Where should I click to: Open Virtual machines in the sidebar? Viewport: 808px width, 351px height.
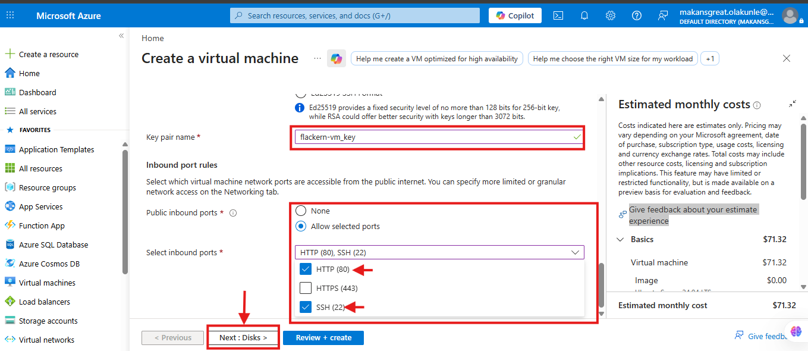coord(47,283)
